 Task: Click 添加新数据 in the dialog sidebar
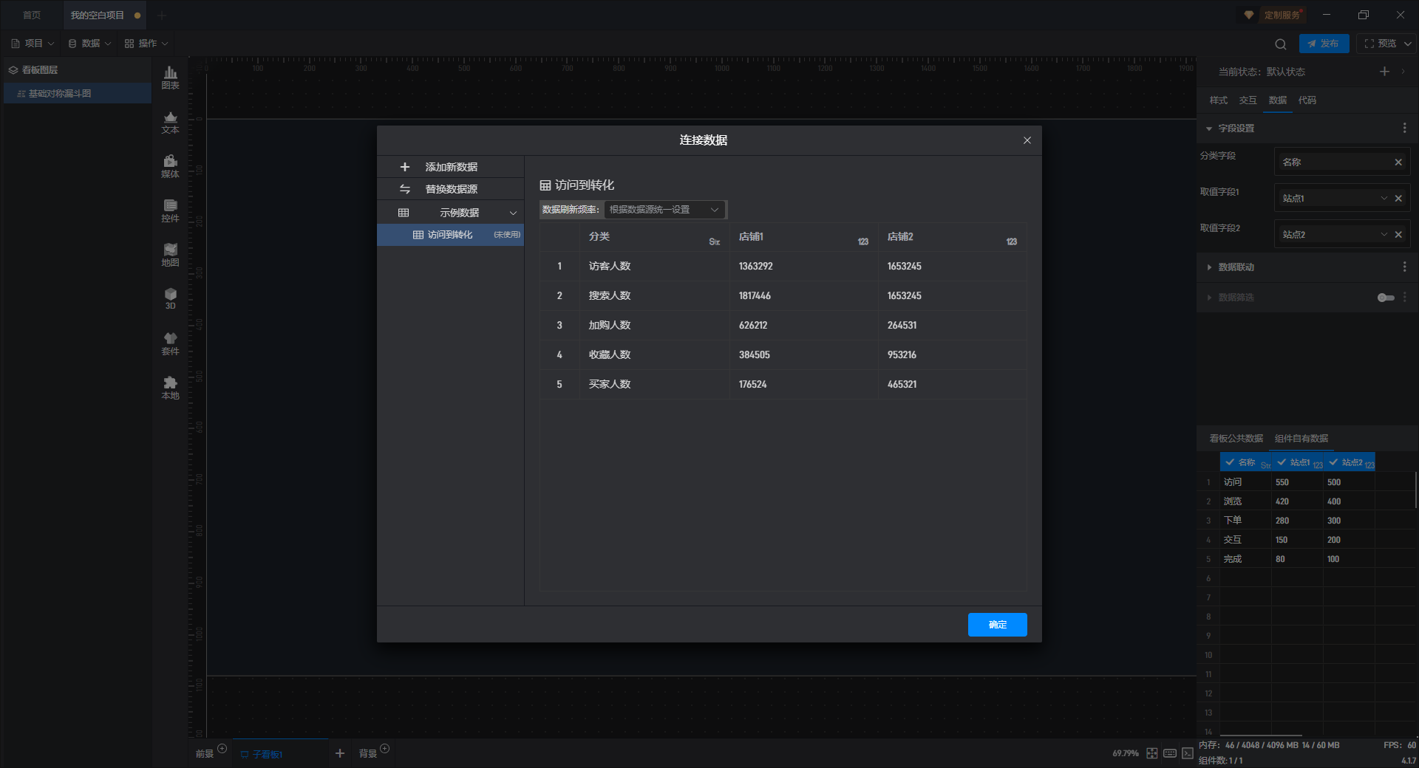450,167
